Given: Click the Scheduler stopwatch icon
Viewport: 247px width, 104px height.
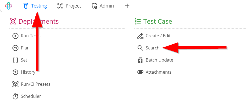Looking at the screenshot, I should (x=15, y=96).
